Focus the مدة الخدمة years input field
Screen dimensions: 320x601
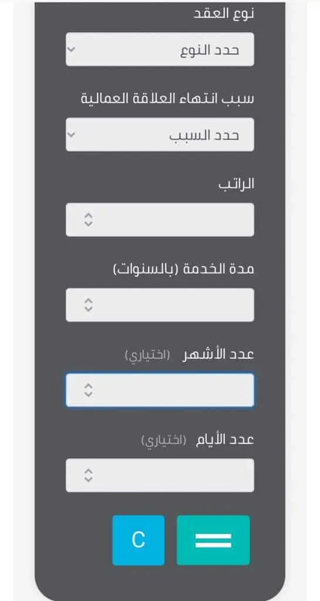160,305
